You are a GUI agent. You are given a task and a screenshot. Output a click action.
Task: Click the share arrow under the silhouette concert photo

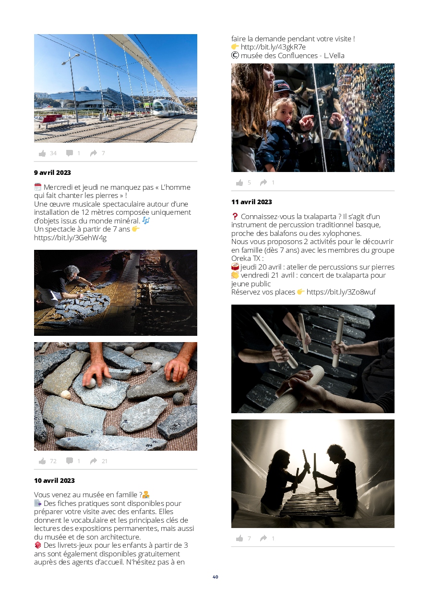[263, 538]
